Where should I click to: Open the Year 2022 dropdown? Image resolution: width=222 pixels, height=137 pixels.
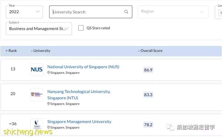(24, 12)
